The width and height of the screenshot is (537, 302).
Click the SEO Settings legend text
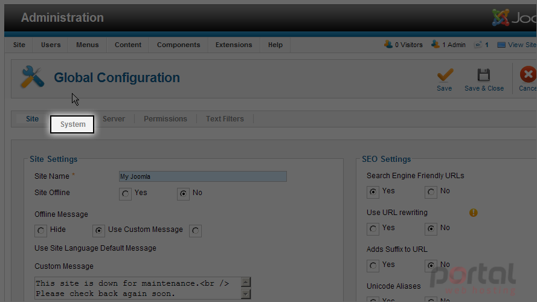click(x=387, y=159)
